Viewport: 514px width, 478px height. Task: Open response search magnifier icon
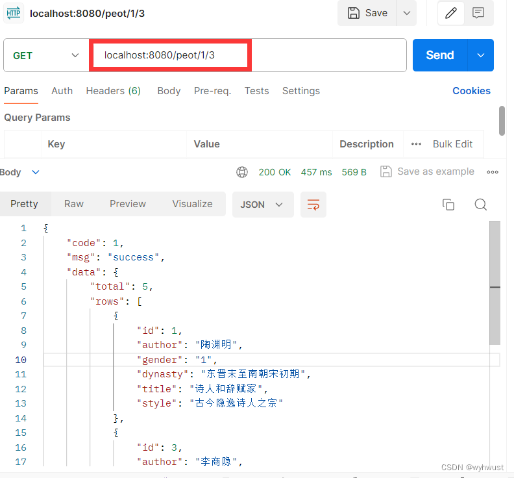pyautogui.click(x=480, y=205)
